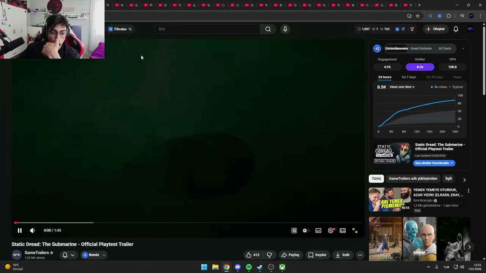Select the Hepsi time range
This screenshot has height=273, width=486.
458,77
